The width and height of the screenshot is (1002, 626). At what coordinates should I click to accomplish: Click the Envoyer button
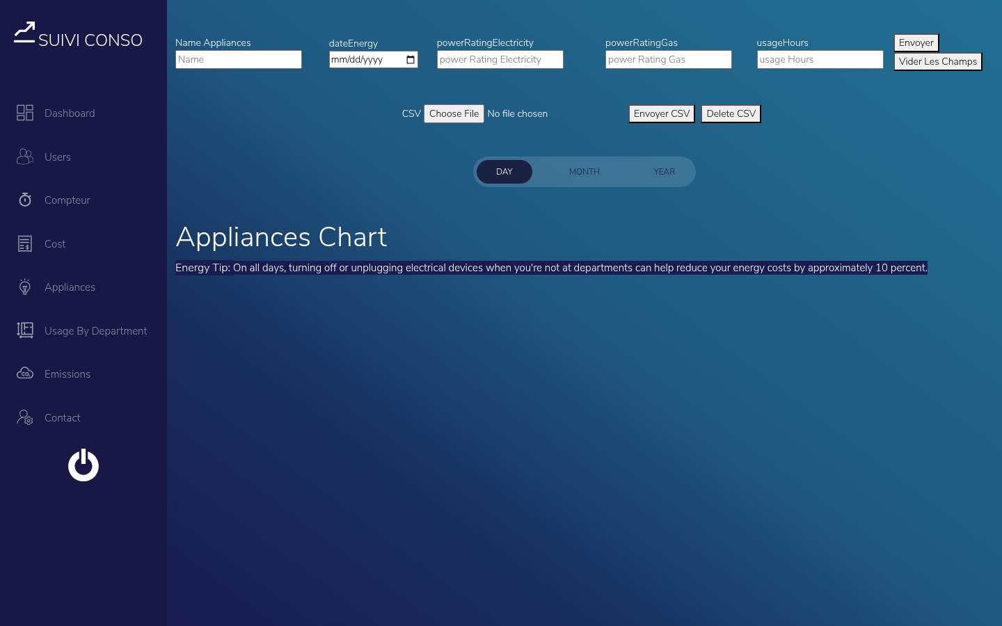pos(916,43)
